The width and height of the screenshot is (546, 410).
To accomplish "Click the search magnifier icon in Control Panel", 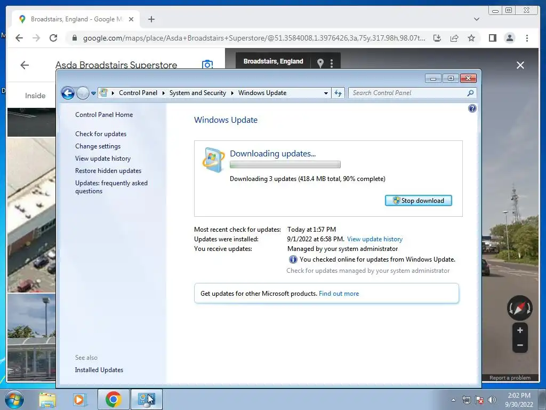I will pos(470,93).
